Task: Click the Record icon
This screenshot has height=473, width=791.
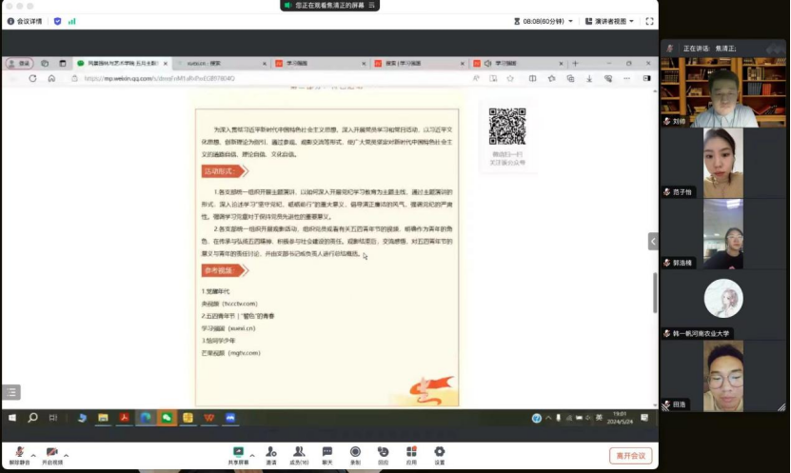Action: (355, 452)
